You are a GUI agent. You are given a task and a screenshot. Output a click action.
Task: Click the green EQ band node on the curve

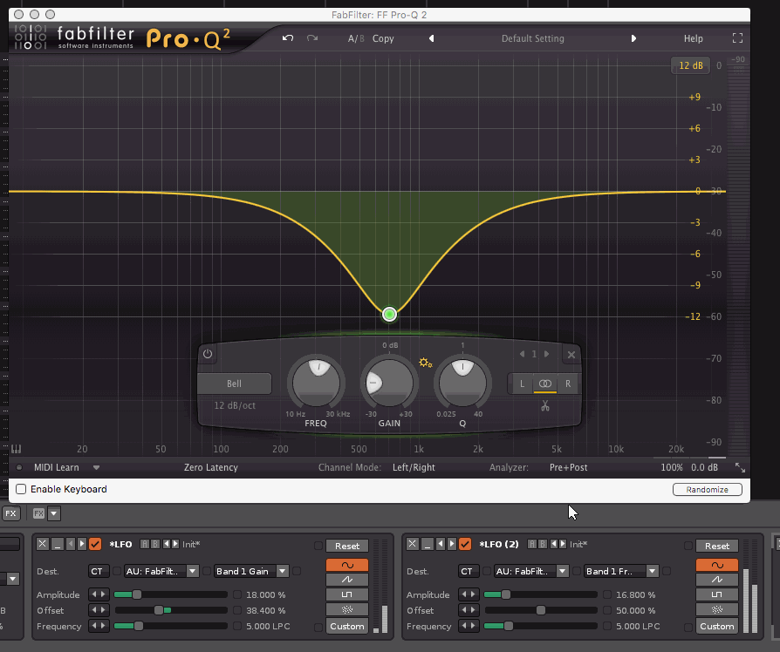[389, 314]
